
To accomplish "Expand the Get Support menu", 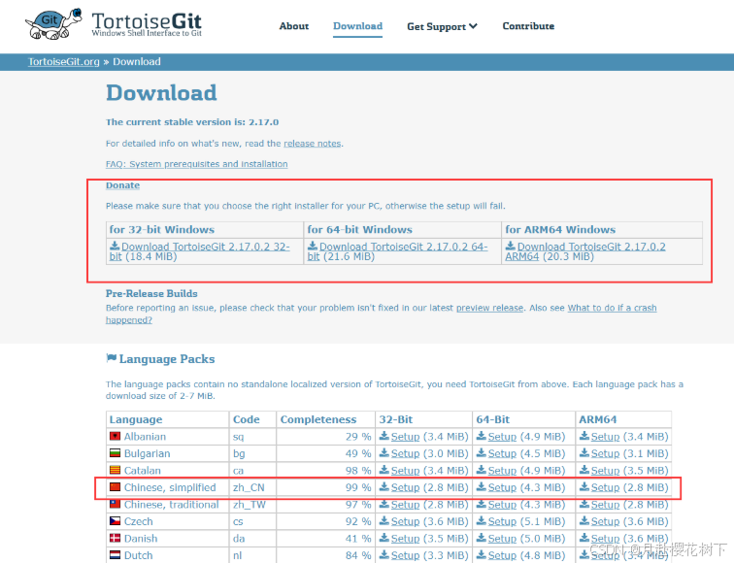I will 442,26.
